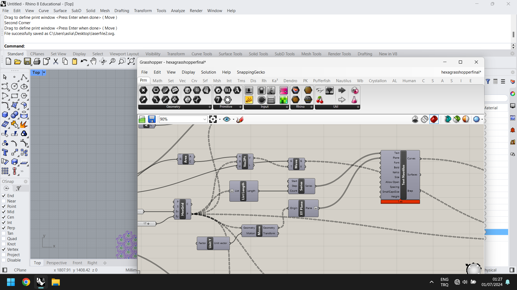Click the Sketch pencil icon on canvas toolbar
The image size is (517, 290).
pos(240,119)
